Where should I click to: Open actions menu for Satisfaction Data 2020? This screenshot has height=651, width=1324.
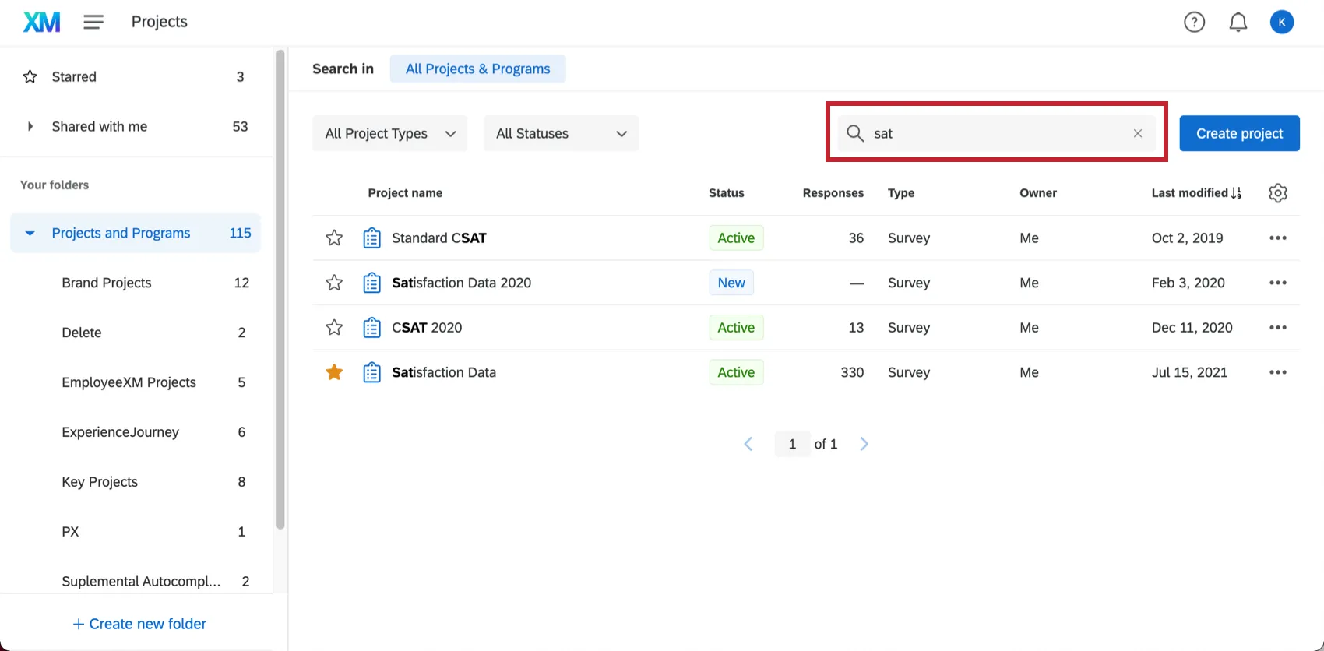coord(1277,283)
